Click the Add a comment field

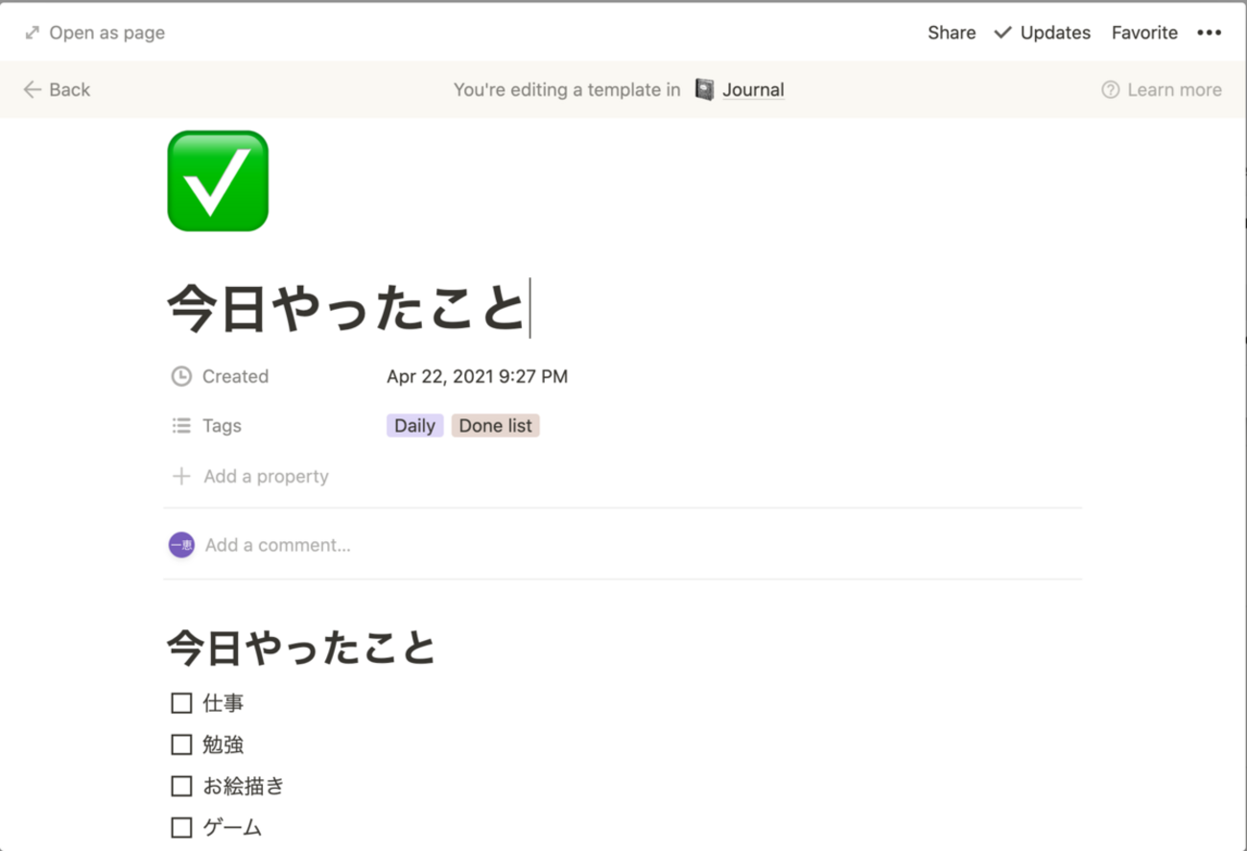tap(278, 545)
